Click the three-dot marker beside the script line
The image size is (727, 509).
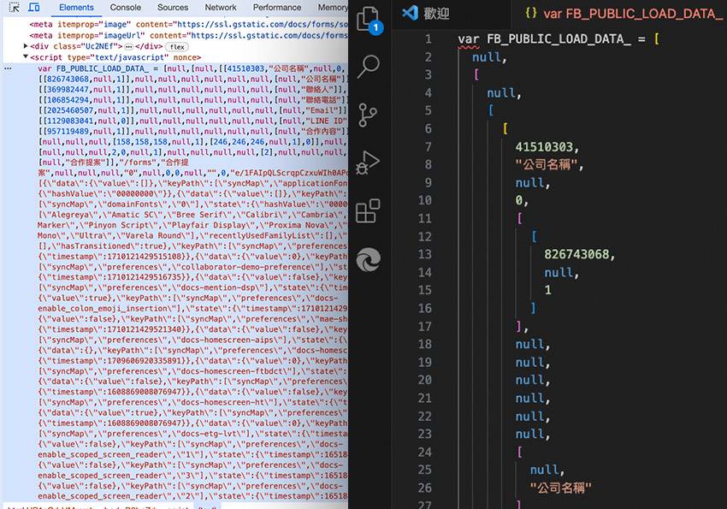(x=8, y=68)
